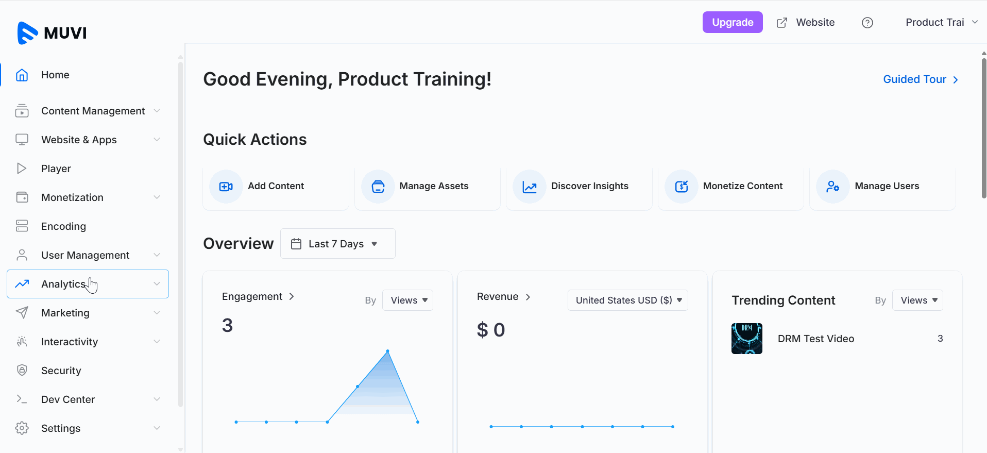Expand the Content Management menu chevron
The width and height of the screenshot is (987, 453).
pyautogui.click(x=157, y=111)
